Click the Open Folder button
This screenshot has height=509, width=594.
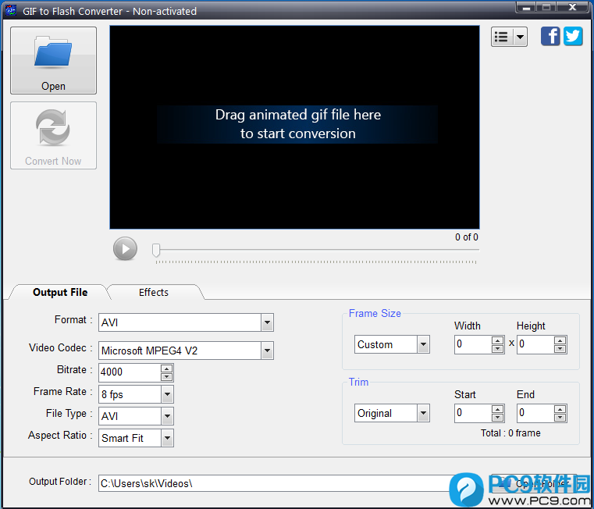[x=539, y=483]
